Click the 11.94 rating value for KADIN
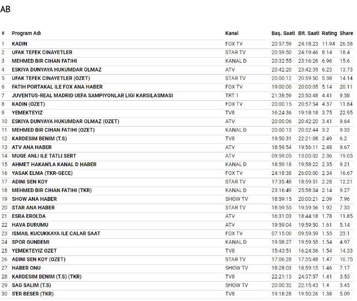 pos(328,43)
